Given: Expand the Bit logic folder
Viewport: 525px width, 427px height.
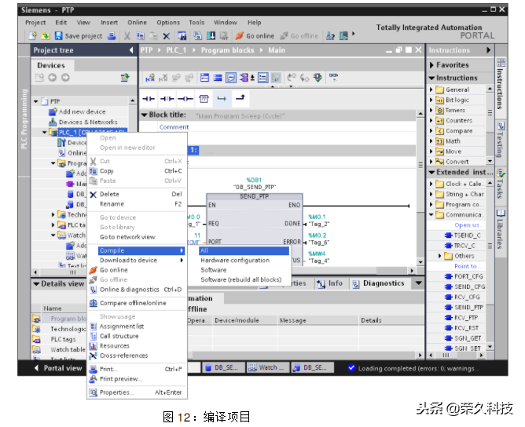Looking at the screenshot, I should 431,100.
